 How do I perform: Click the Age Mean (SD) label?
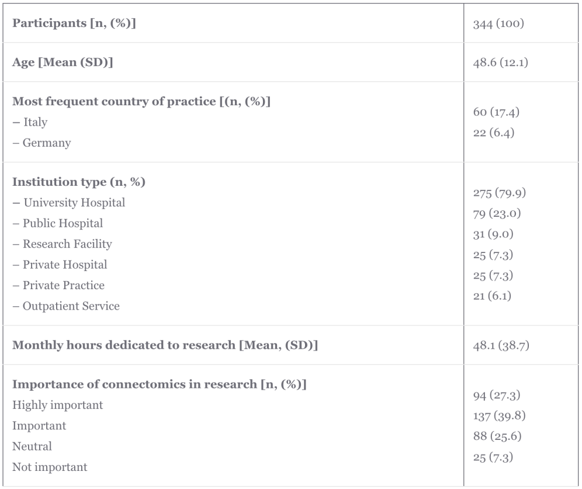[63, 62]
